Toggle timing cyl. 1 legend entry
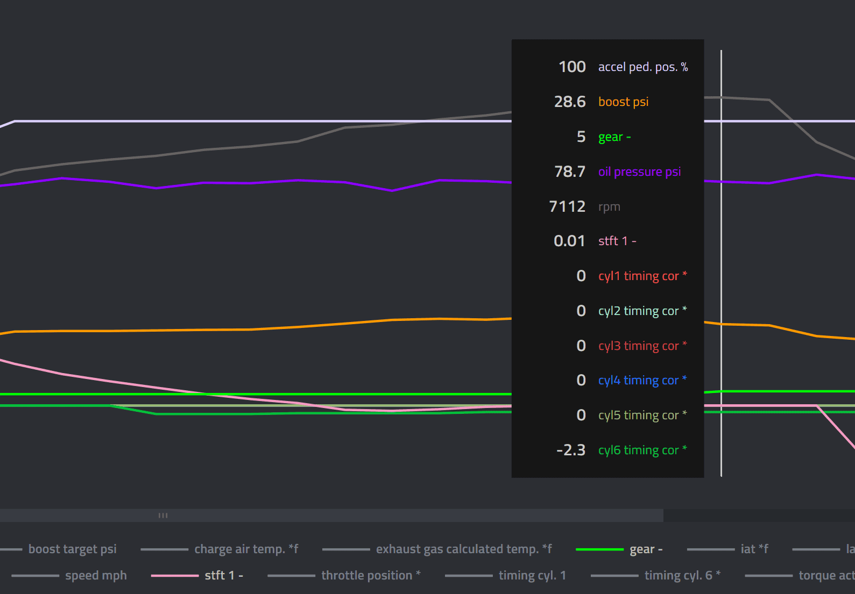The height and width of the screenshot is (594, 855). pyautogui.click(x=506, y=575)
